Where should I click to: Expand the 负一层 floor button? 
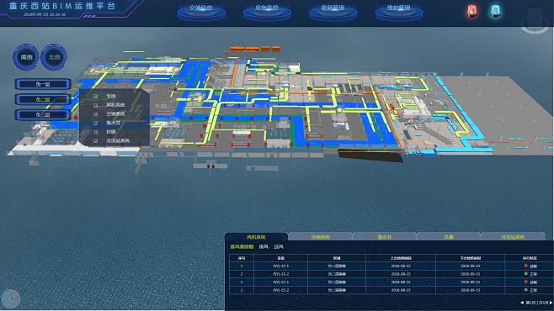pyautogui.click(x=43, y=84)
